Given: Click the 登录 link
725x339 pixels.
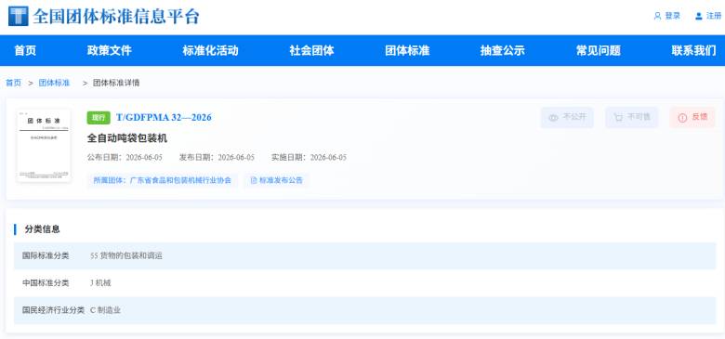Looking at the screenshot, I should 673,16.
